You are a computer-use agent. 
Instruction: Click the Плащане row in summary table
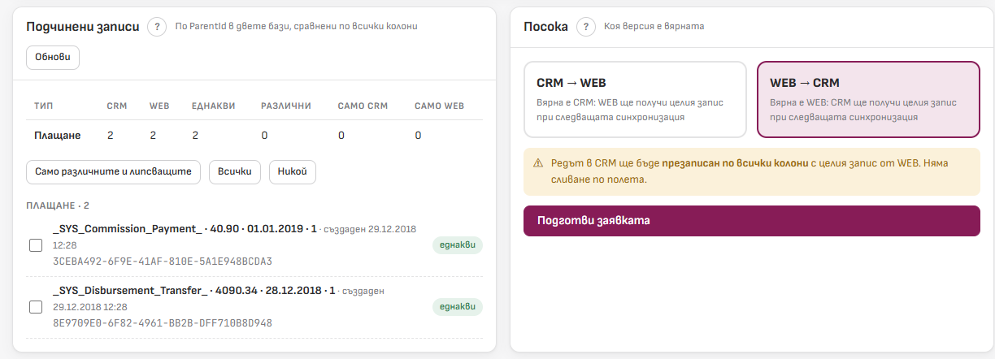point(254,136)
